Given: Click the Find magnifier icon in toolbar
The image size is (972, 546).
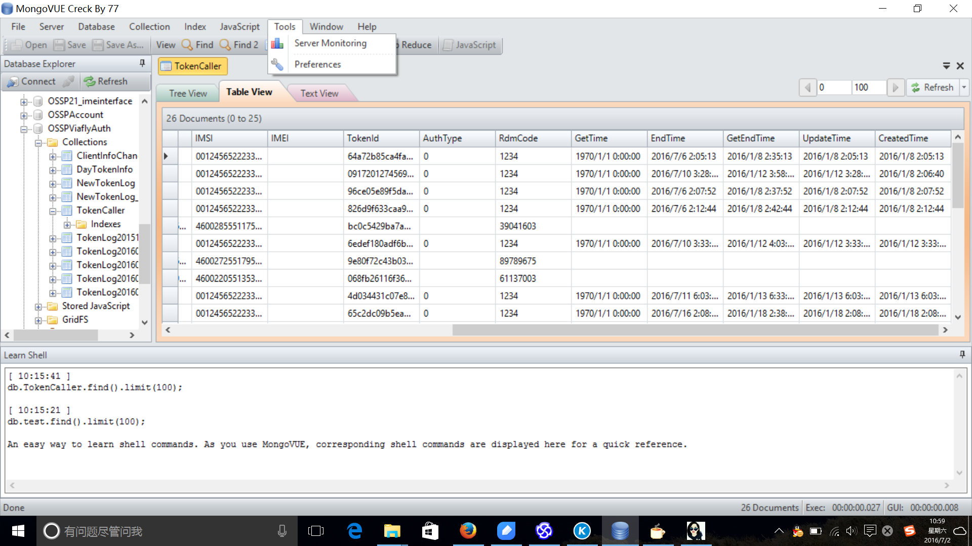Looking at the screenshot, I should (187, 45).
